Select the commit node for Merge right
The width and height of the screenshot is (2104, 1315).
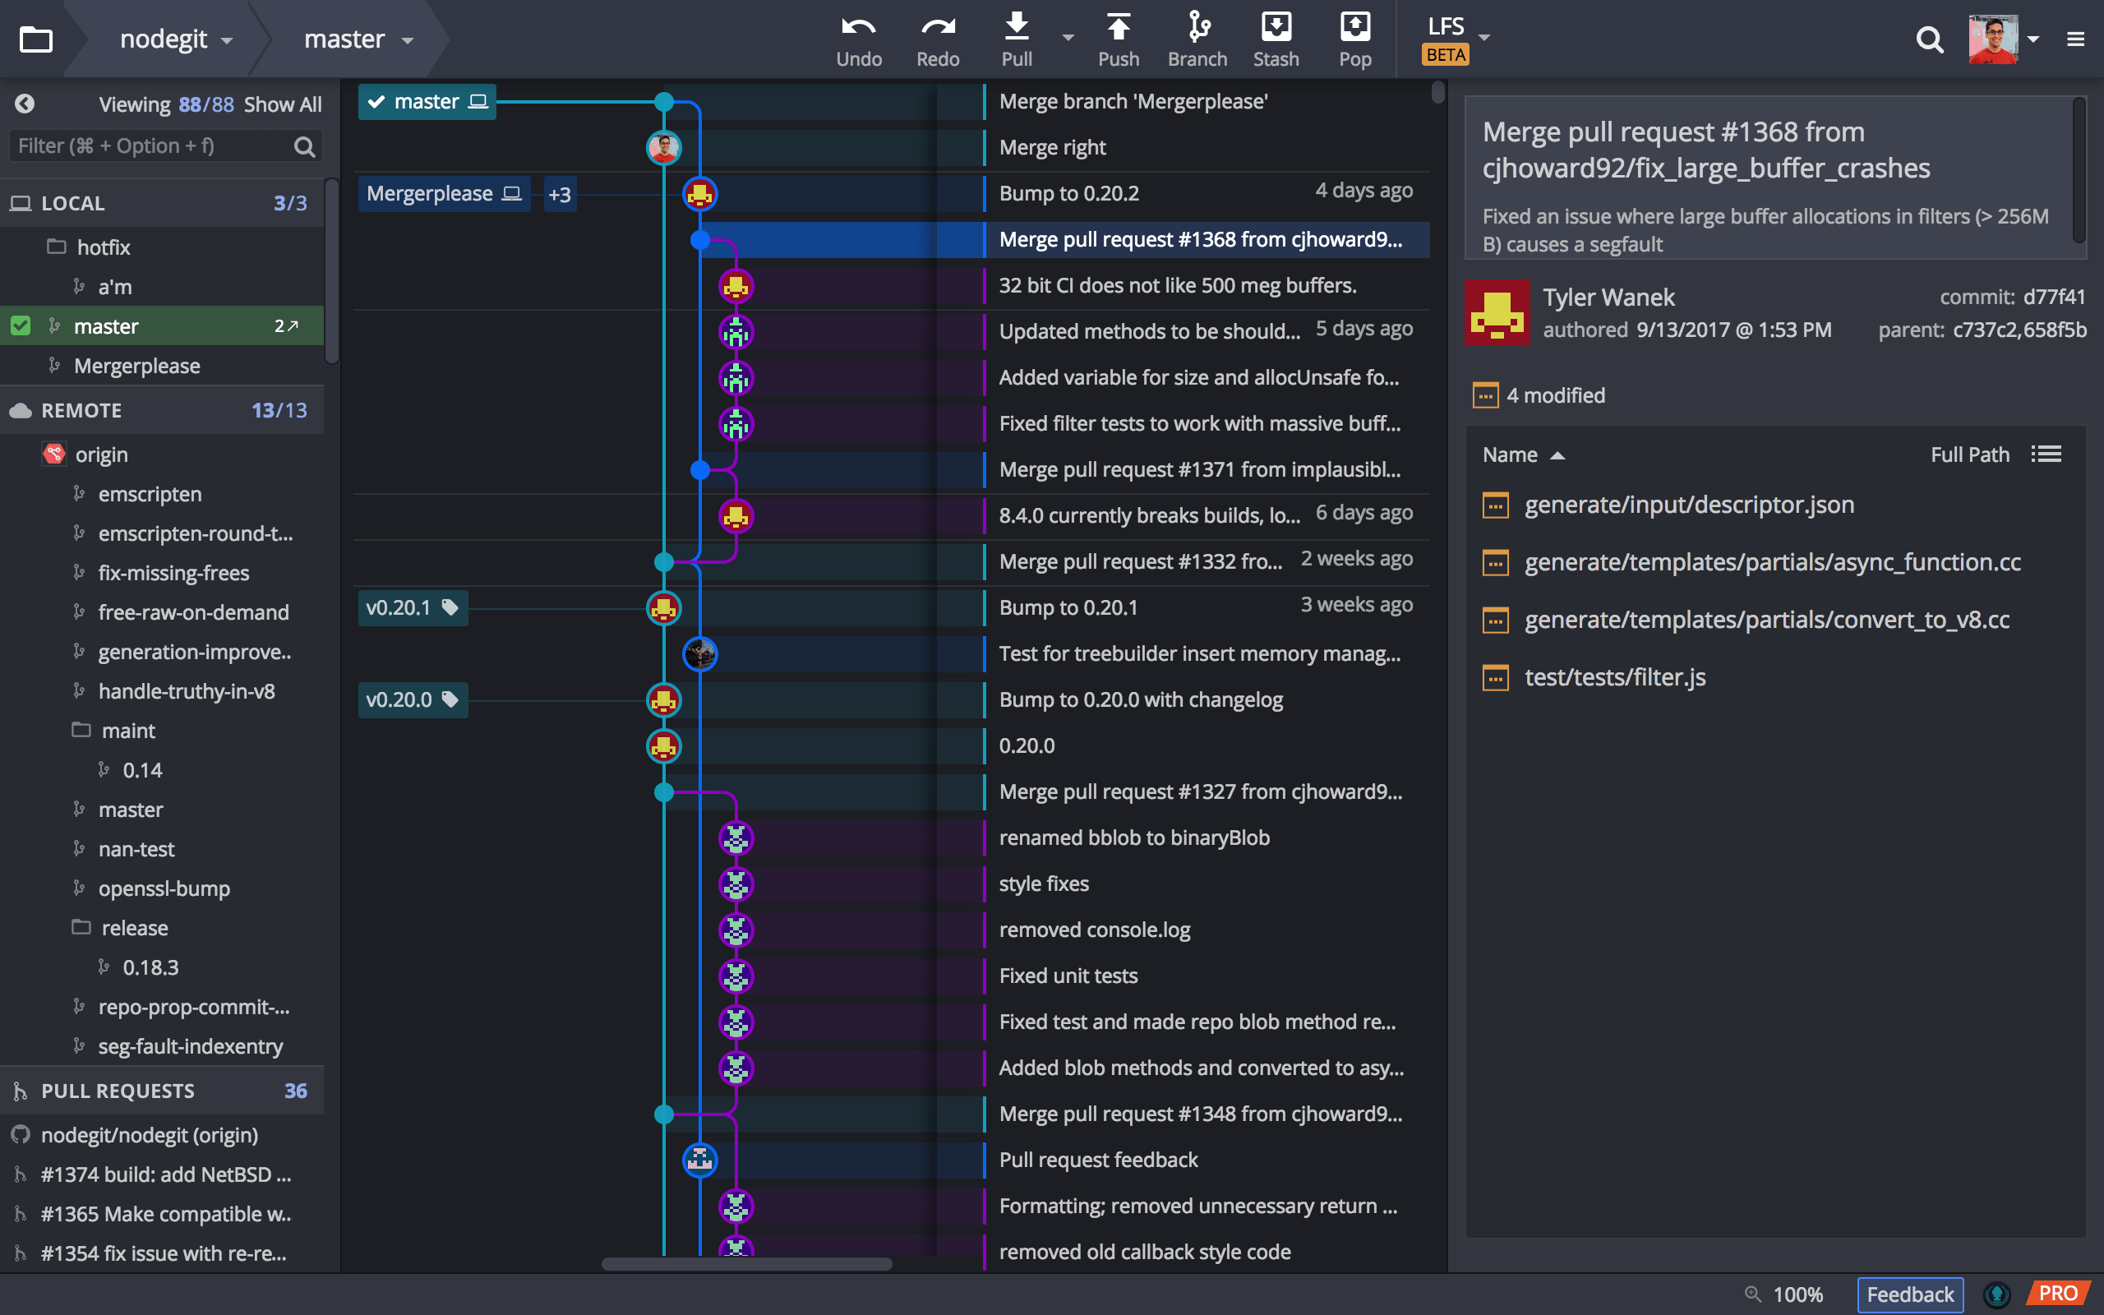click(663, 148)
